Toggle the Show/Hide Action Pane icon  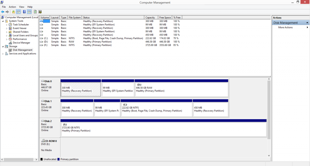click(x=29, y=12)
